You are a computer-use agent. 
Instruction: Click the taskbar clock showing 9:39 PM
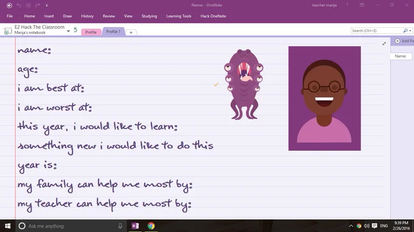(401, 226)
